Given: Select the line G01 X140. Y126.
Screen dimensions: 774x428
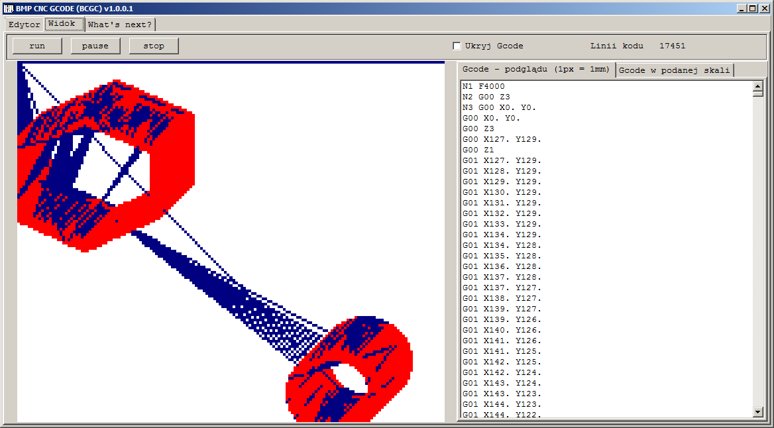Looking at the screenshot, I should [x=502, y=330].
